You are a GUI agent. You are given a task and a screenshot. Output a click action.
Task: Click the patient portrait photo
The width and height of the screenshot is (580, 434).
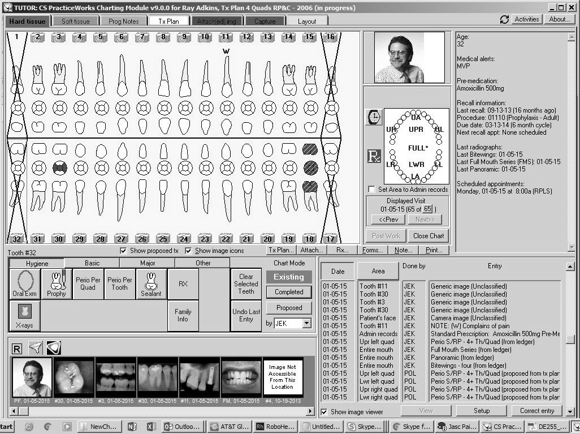tap(409, 57)
